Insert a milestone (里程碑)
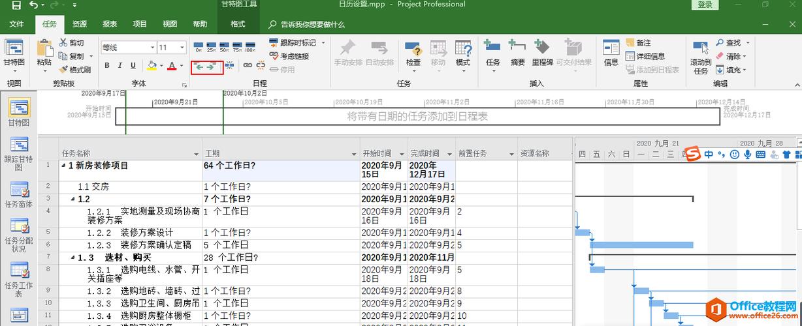The height and width of the screenshot is (326, 802). coord(542,53)
